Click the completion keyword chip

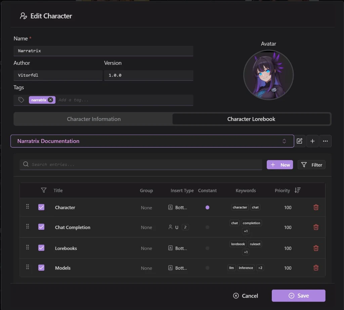(x=251, y=223)
